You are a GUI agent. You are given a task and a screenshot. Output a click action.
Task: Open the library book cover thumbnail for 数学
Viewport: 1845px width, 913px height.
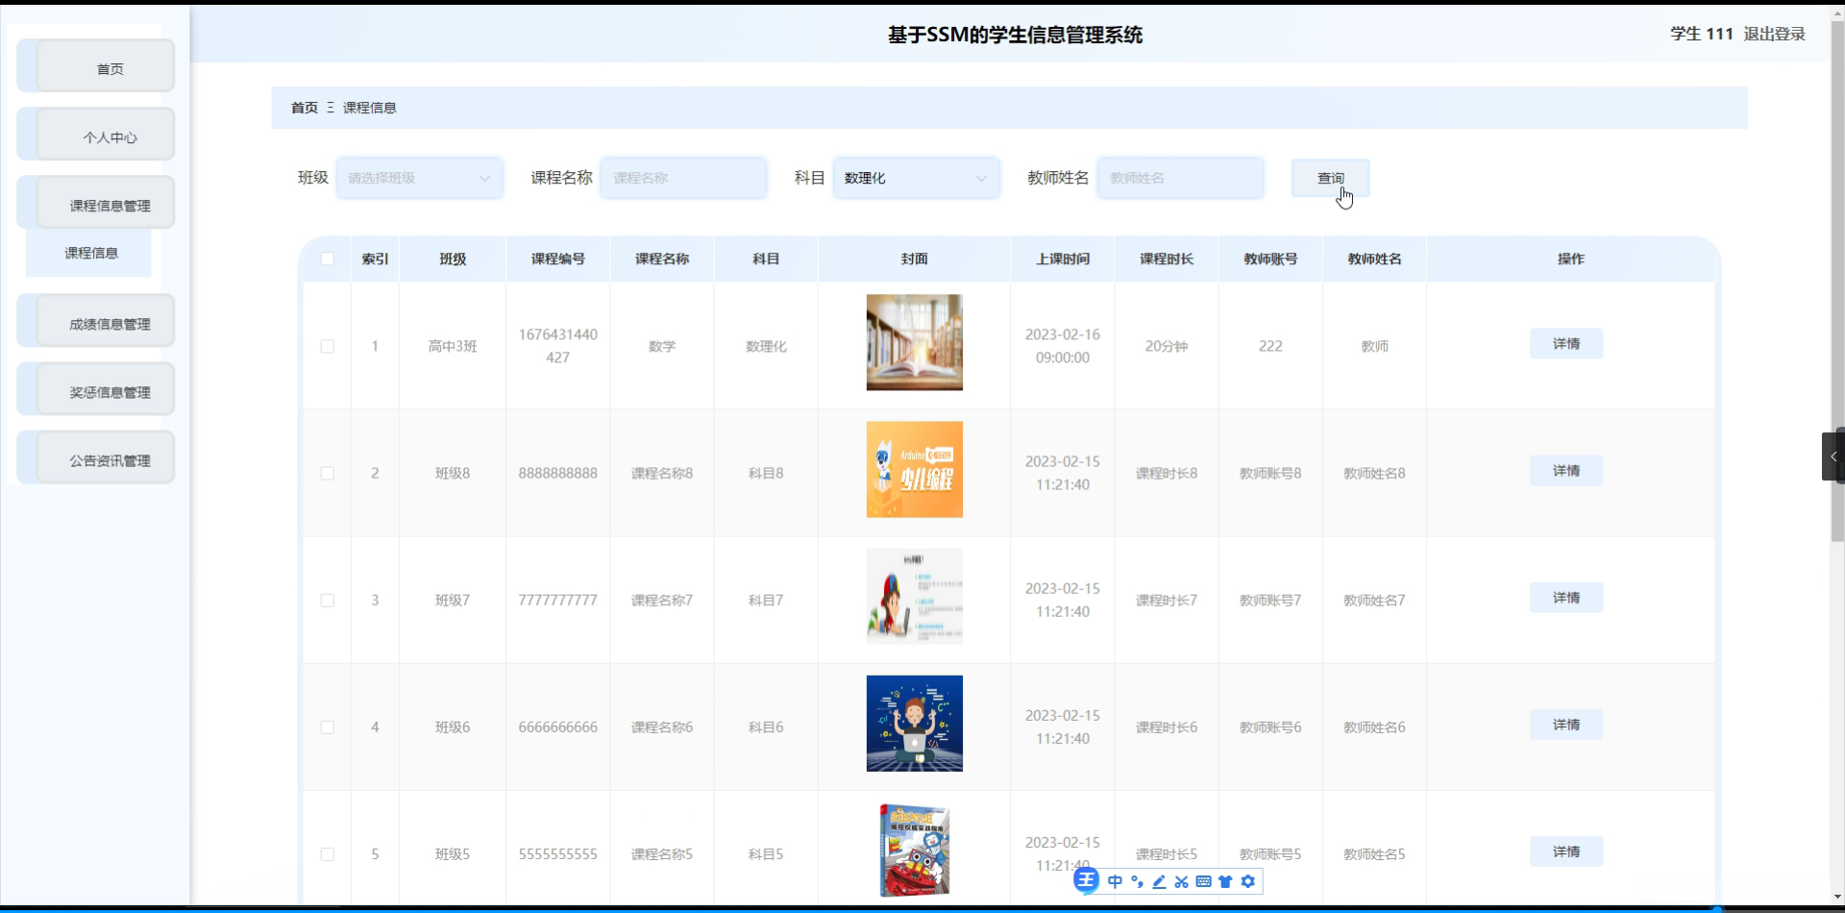point(915,342)
